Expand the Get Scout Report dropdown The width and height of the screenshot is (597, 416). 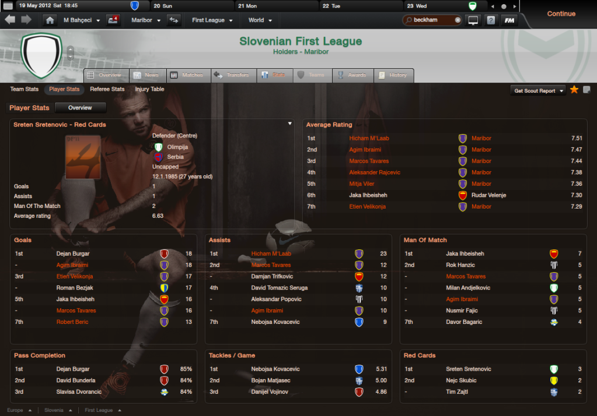539,90
